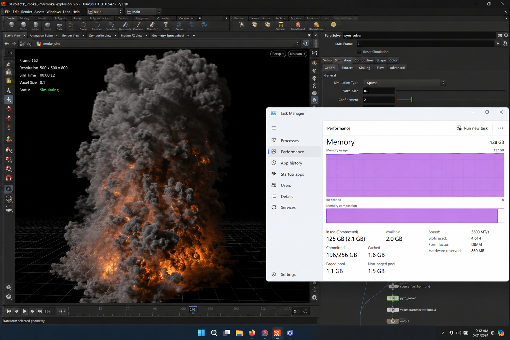Click the magnifier icon beside Start Frame
The image size is (510, 340).
click(x=505, y=43)
